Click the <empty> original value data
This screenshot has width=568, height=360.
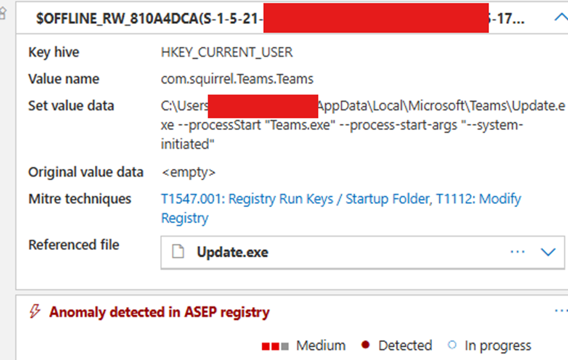[x=188, y=173]
